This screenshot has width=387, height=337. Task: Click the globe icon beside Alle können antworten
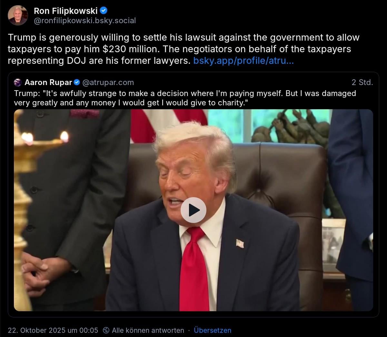pyautogui.click(x=106, y=330)
